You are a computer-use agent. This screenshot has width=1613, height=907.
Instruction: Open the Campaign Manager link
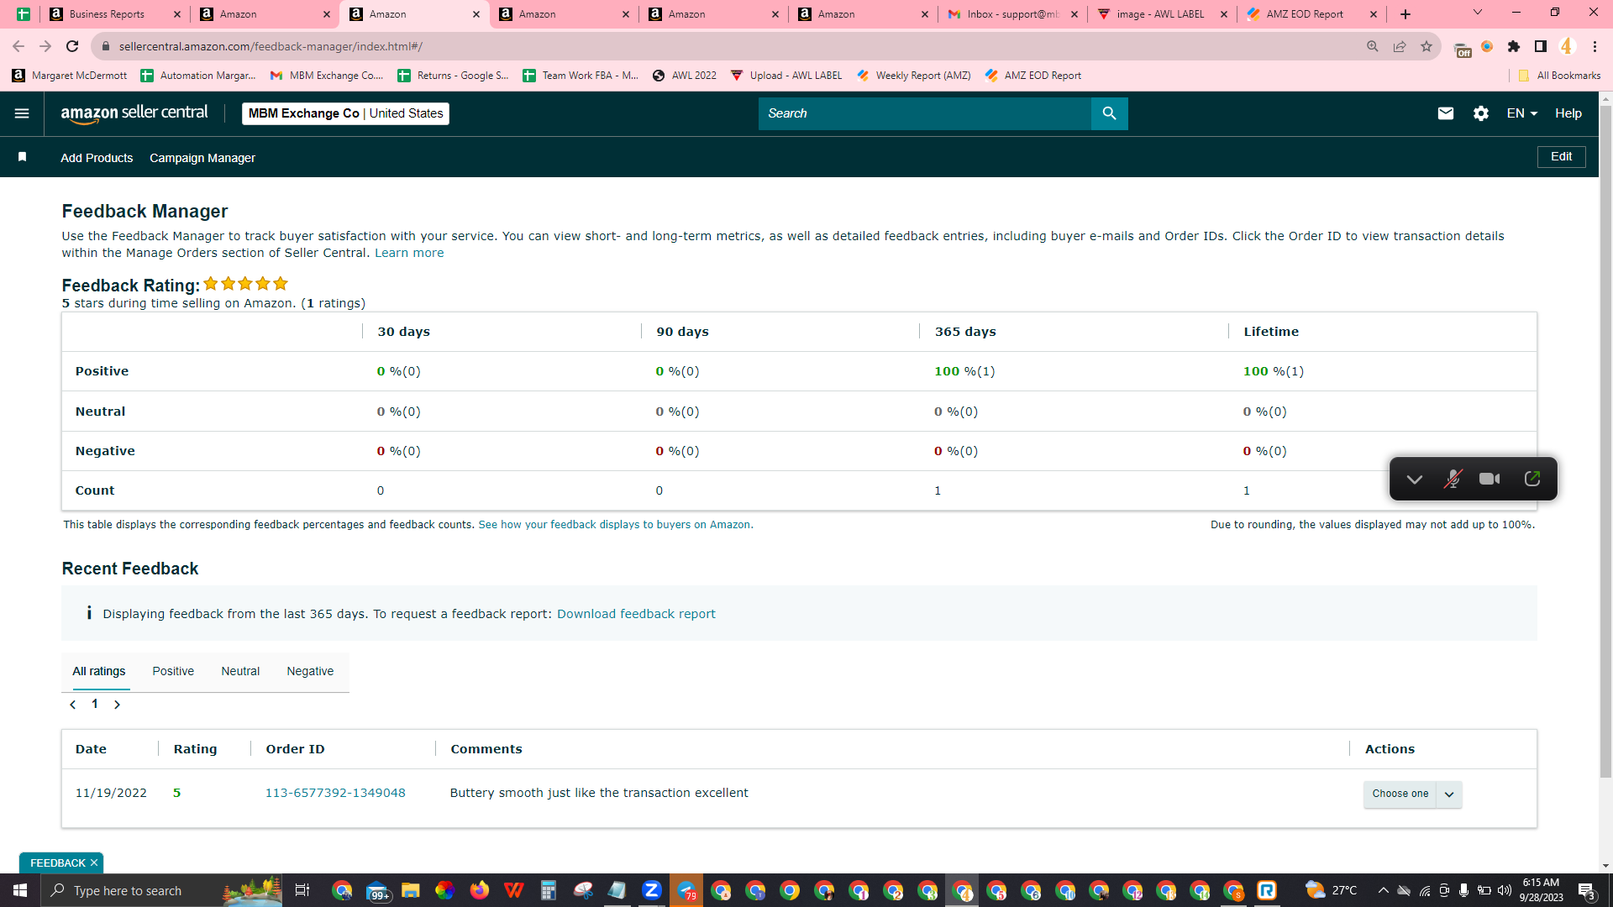(202, 158)
